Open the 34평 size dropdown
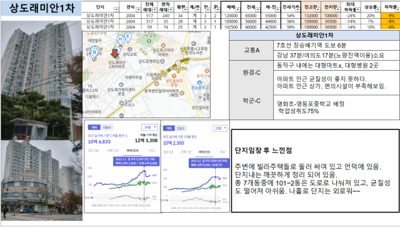This screenshot has height=227, width=400. pos(149,127)
